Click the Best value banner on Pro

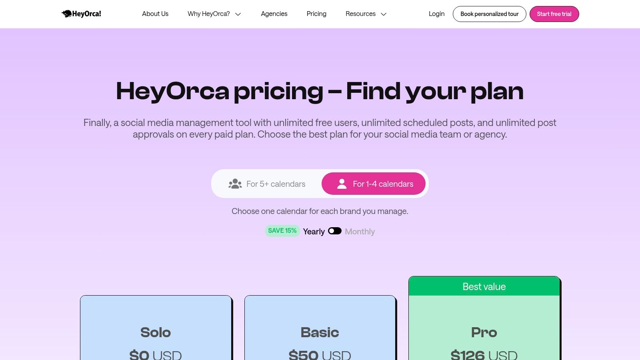[484, 286]
